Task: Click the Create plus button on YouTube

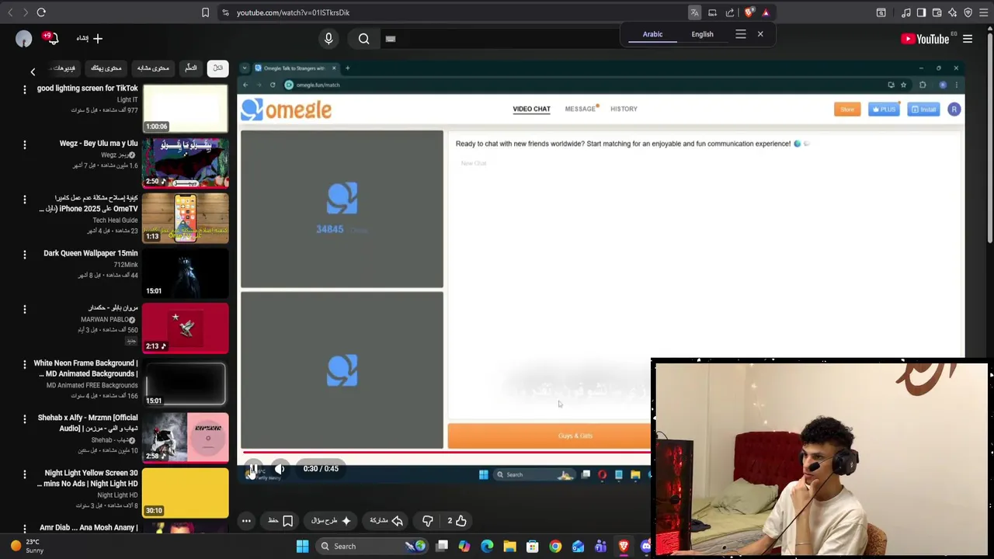Action: coord(89,38)
